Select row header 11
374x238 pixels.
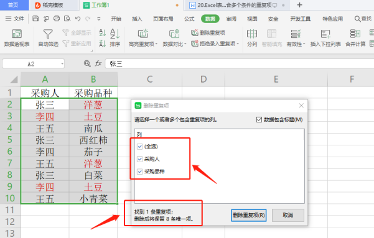[x=10, y=210]
